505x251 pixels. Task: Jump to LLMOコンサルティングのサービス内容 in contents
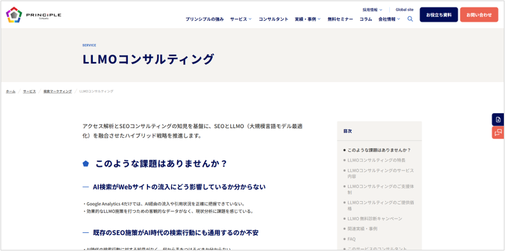(381, 173)
